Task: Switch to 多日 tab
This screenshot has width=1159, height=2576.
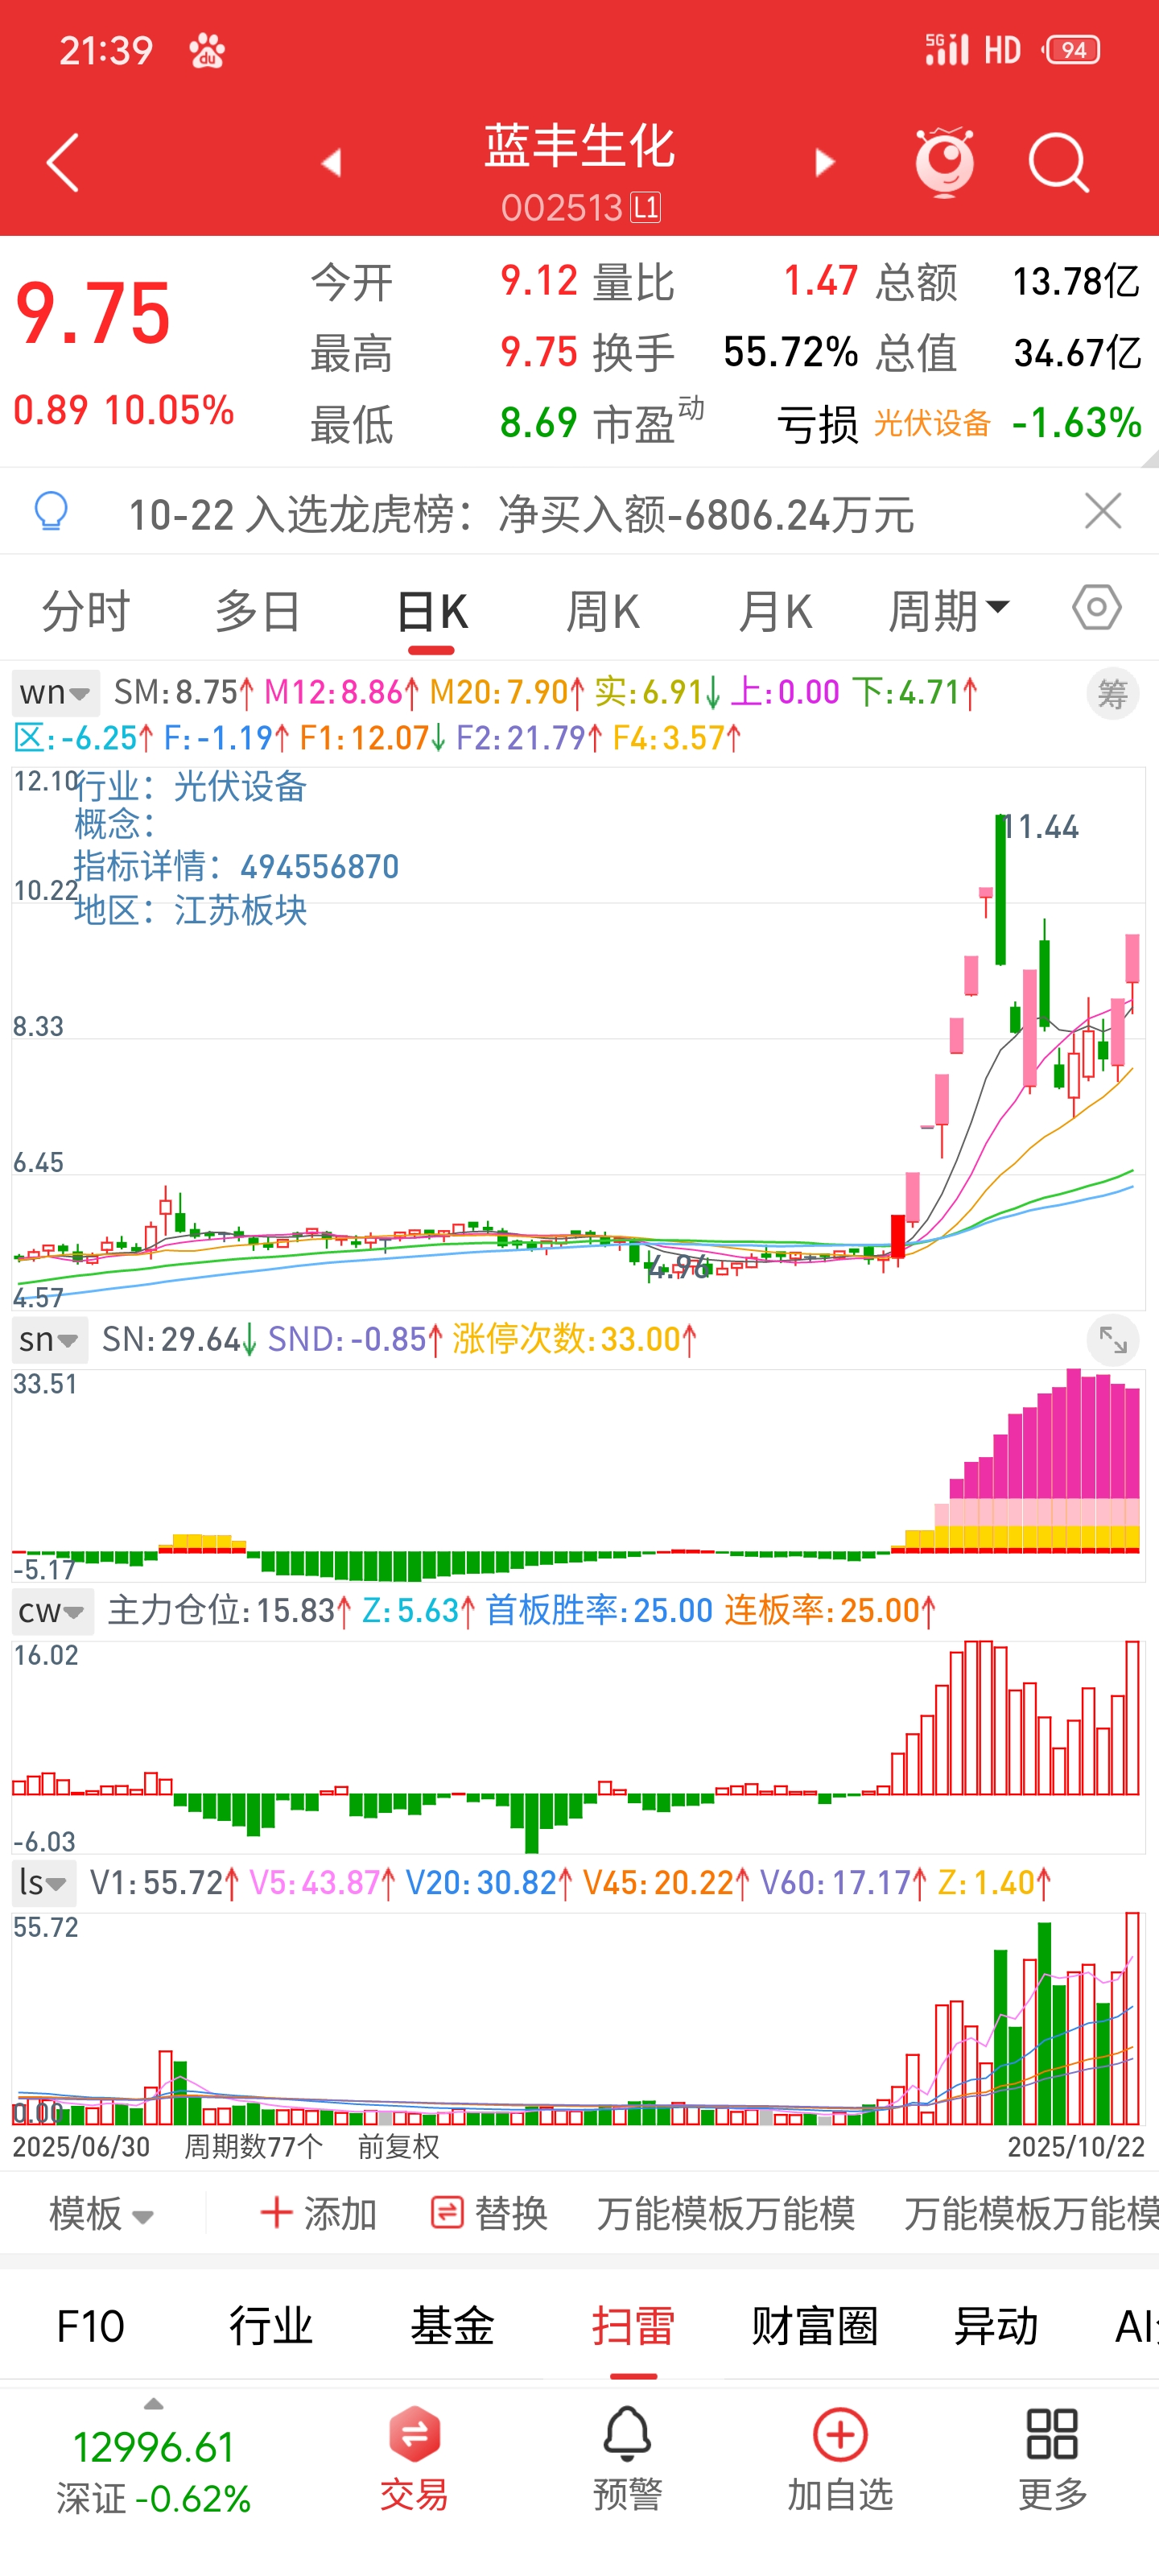Action: coord(258,610)
